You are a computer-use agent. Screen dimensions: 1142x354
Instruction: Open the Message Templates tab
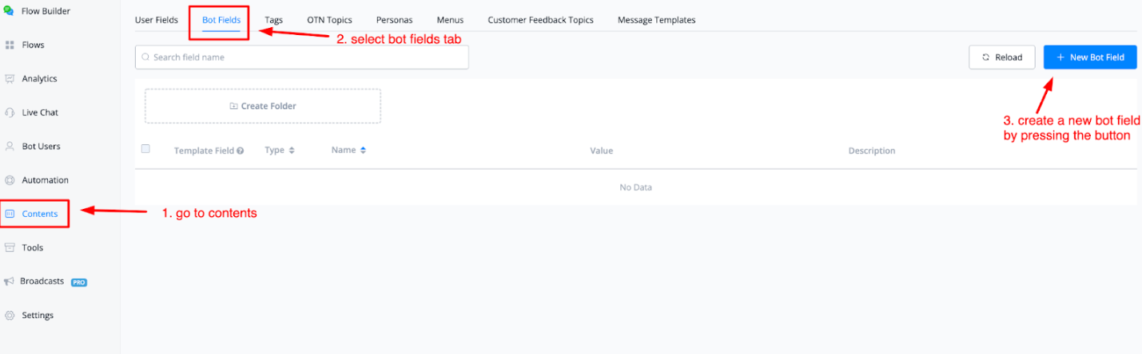656,20
